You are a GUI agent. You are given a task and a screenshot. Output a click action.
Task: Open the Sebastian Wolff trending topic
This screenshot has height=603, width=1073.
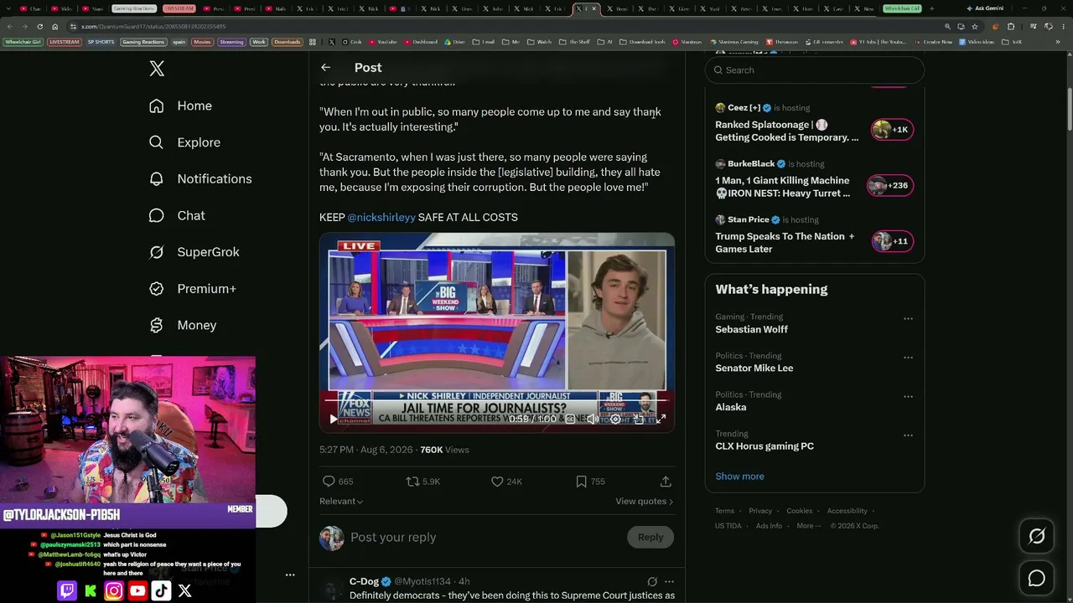[x=751, y=330]
